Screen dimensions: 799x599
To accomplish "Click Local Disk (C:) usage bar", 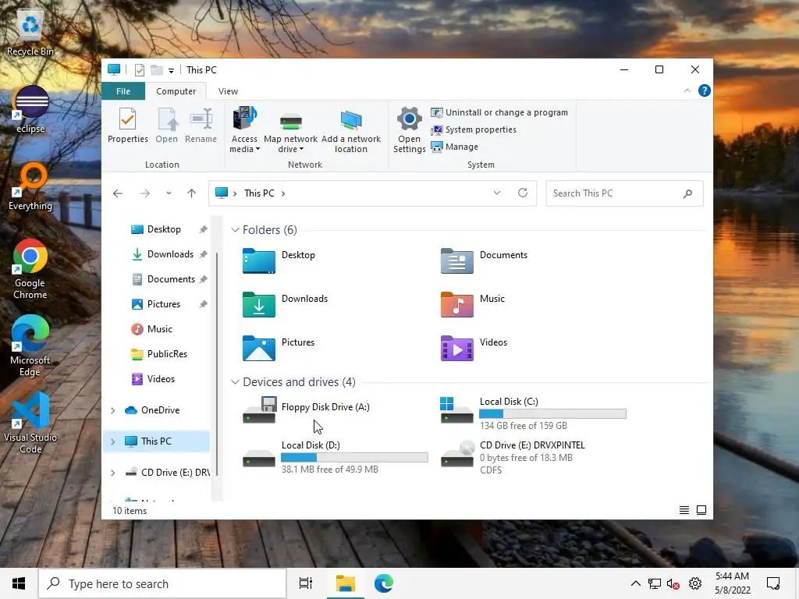I will pyautogui.click(x=553, y=414).
